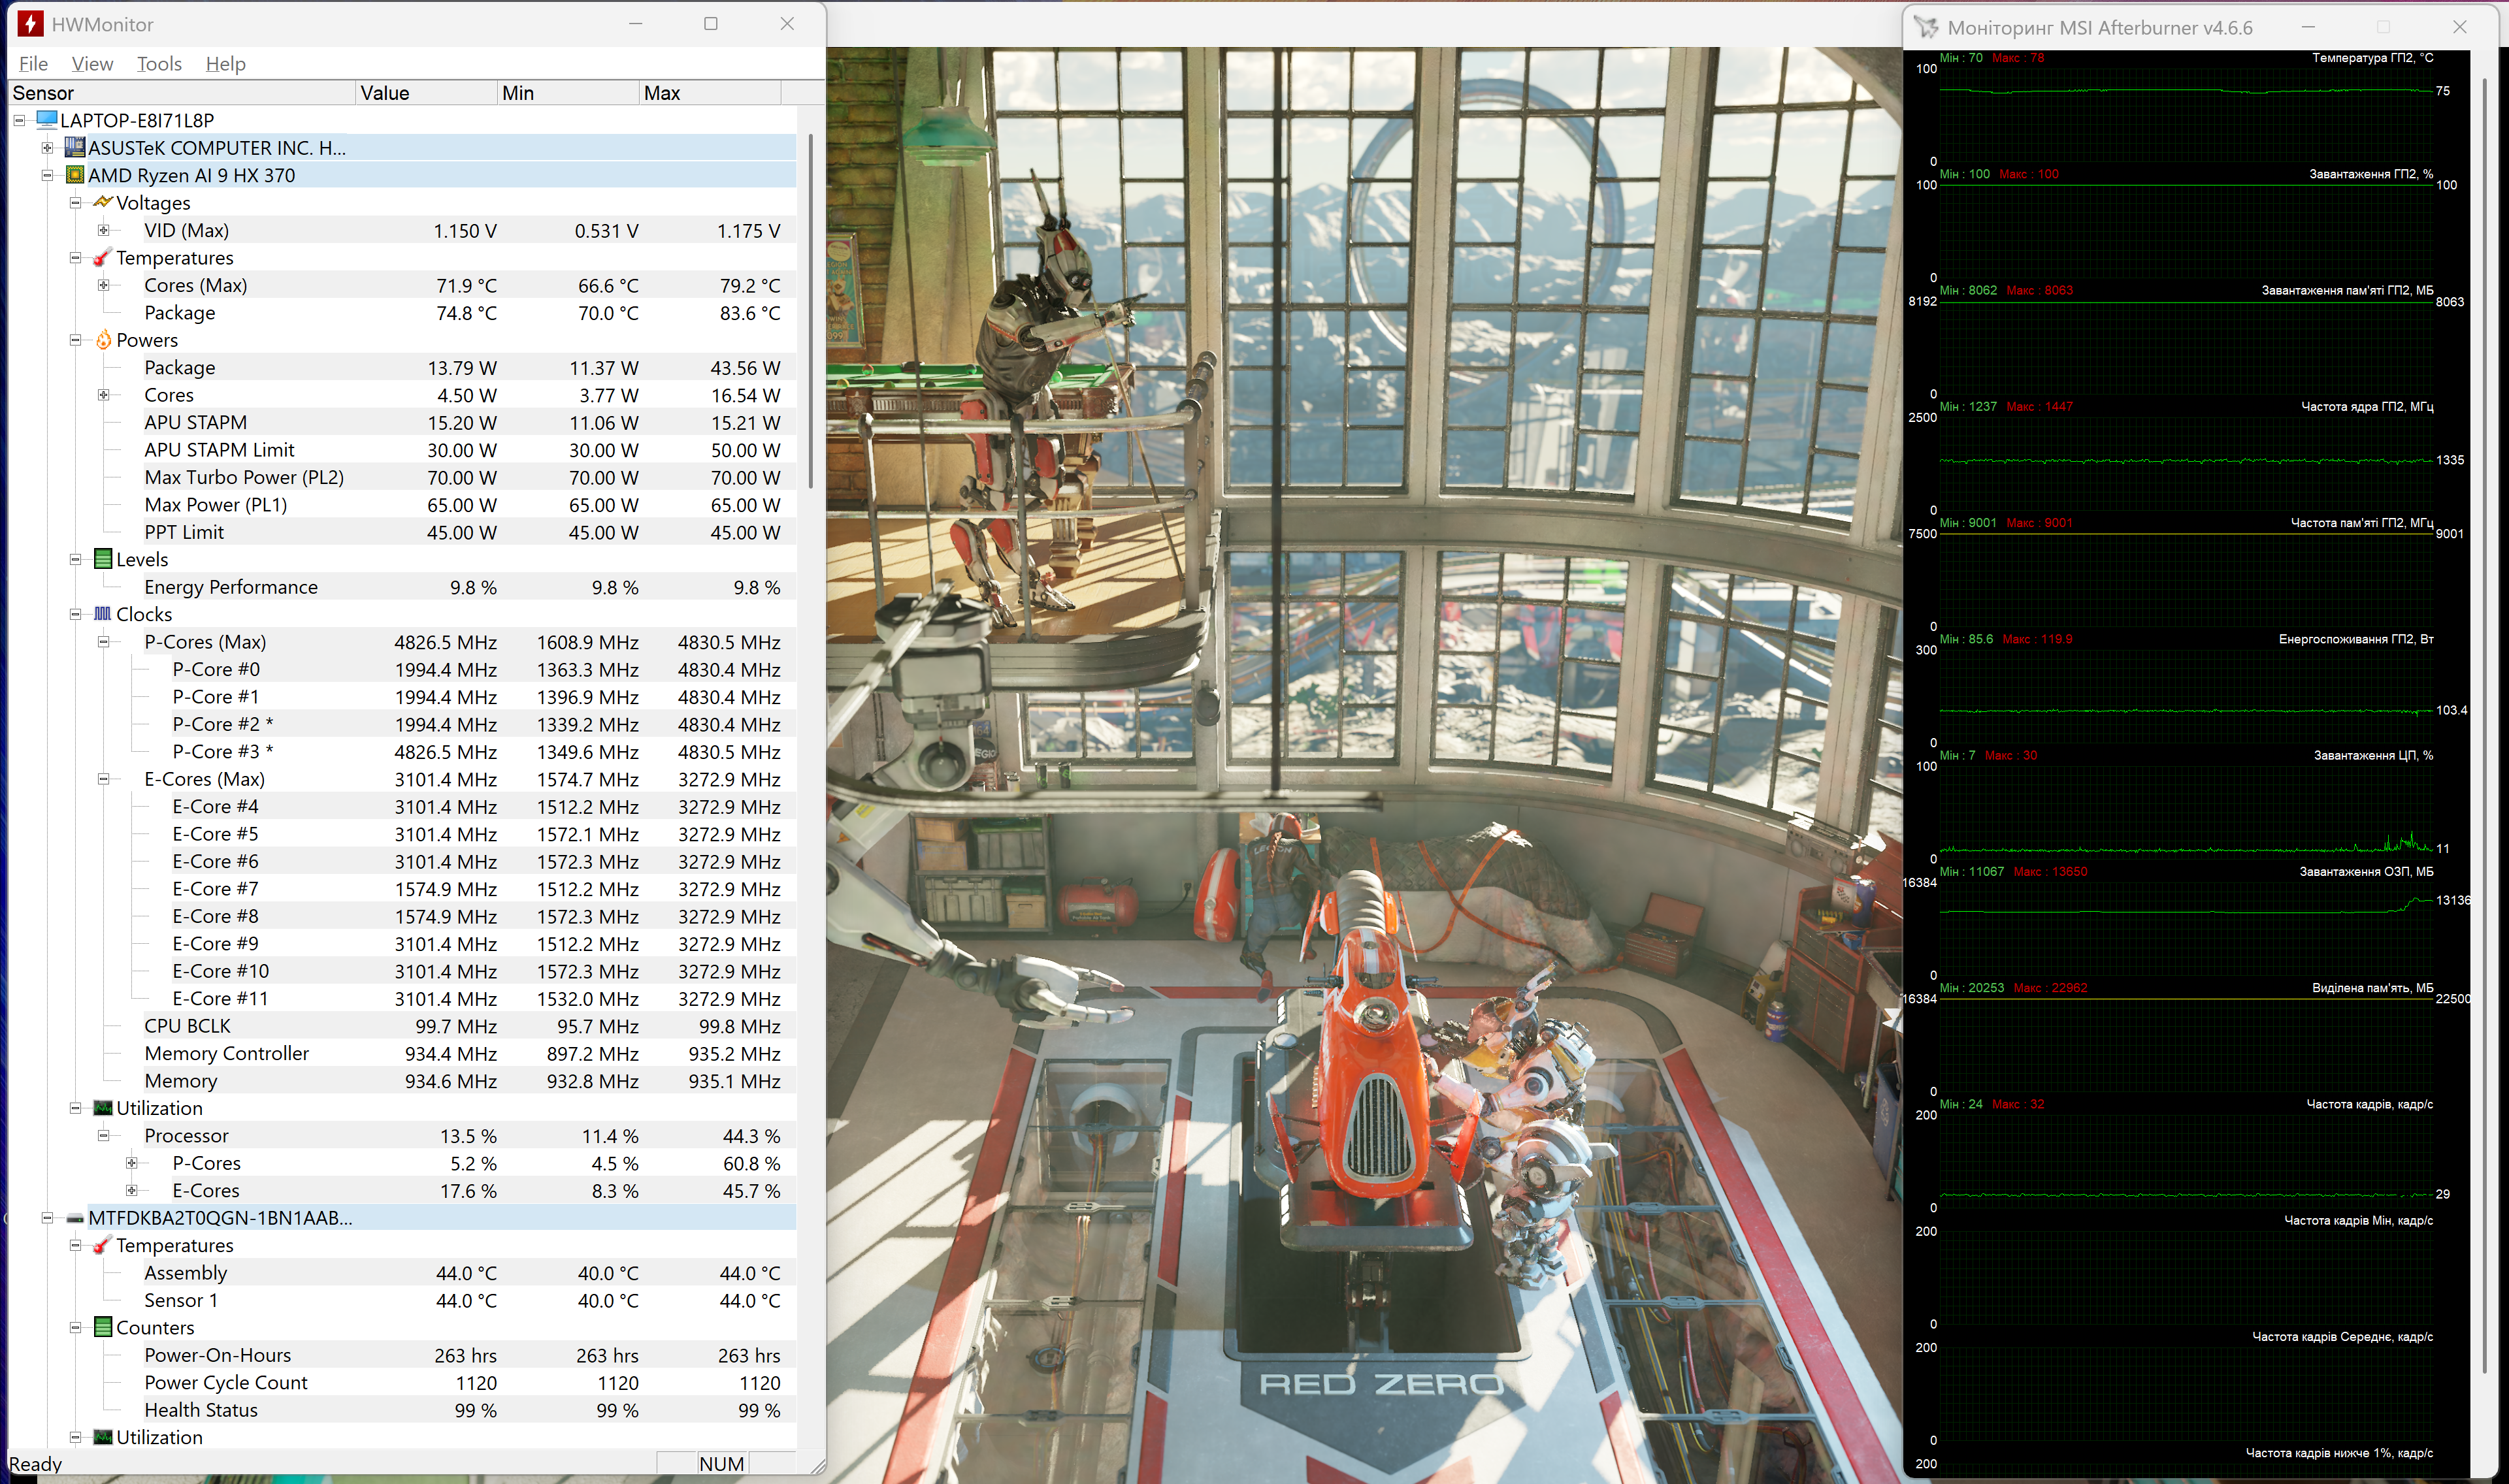Click the LAPTOP-E8I71L8P computer icon
The image size is (2509, 1484).
pyautogui.click(x=46, y=120)
